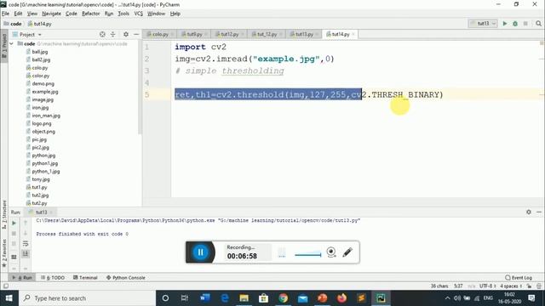Open the Run tool window button

23,278
